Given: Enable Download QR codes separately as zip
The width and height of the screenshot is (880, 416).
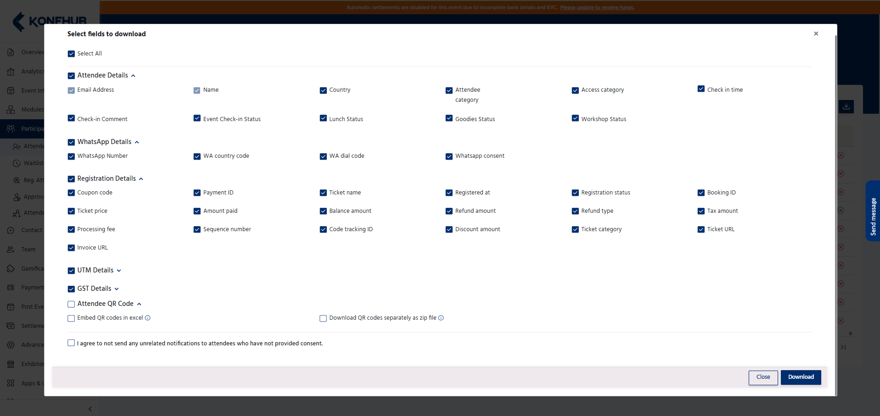Looking at the screenshot, I should pos(323,318).
